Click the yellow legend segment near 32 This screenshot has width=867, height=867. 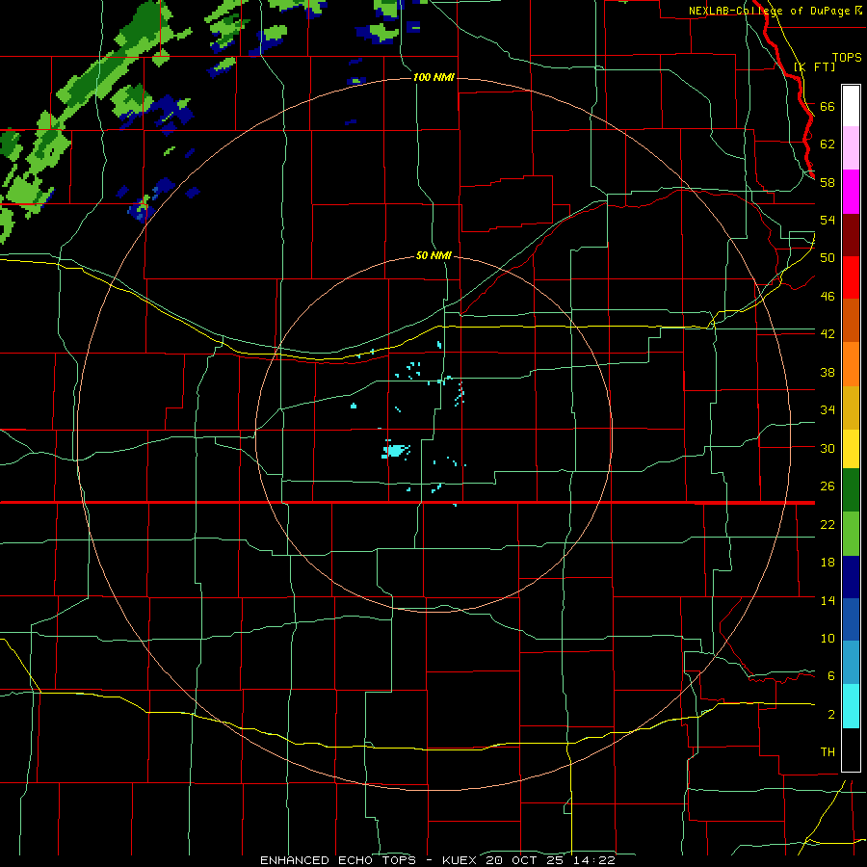tap(851, 448)
